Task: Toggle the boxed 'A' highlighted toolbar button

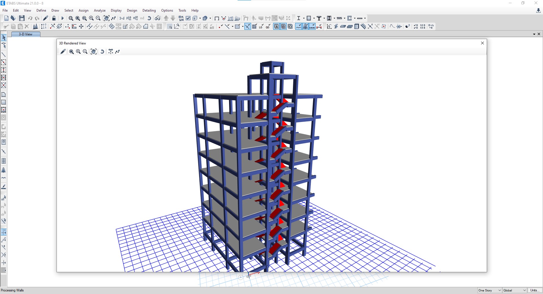Action: 277,27
